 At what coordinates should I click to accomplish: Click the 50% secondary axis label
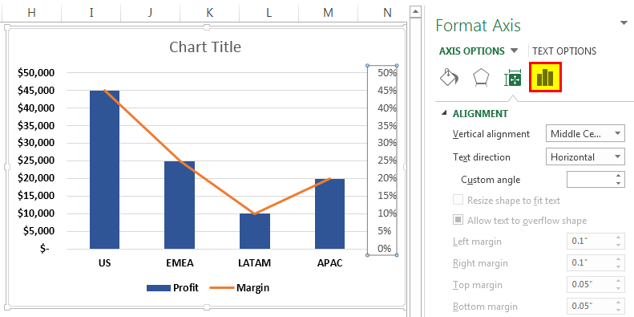pyautogui.click(x=386, y=73)
